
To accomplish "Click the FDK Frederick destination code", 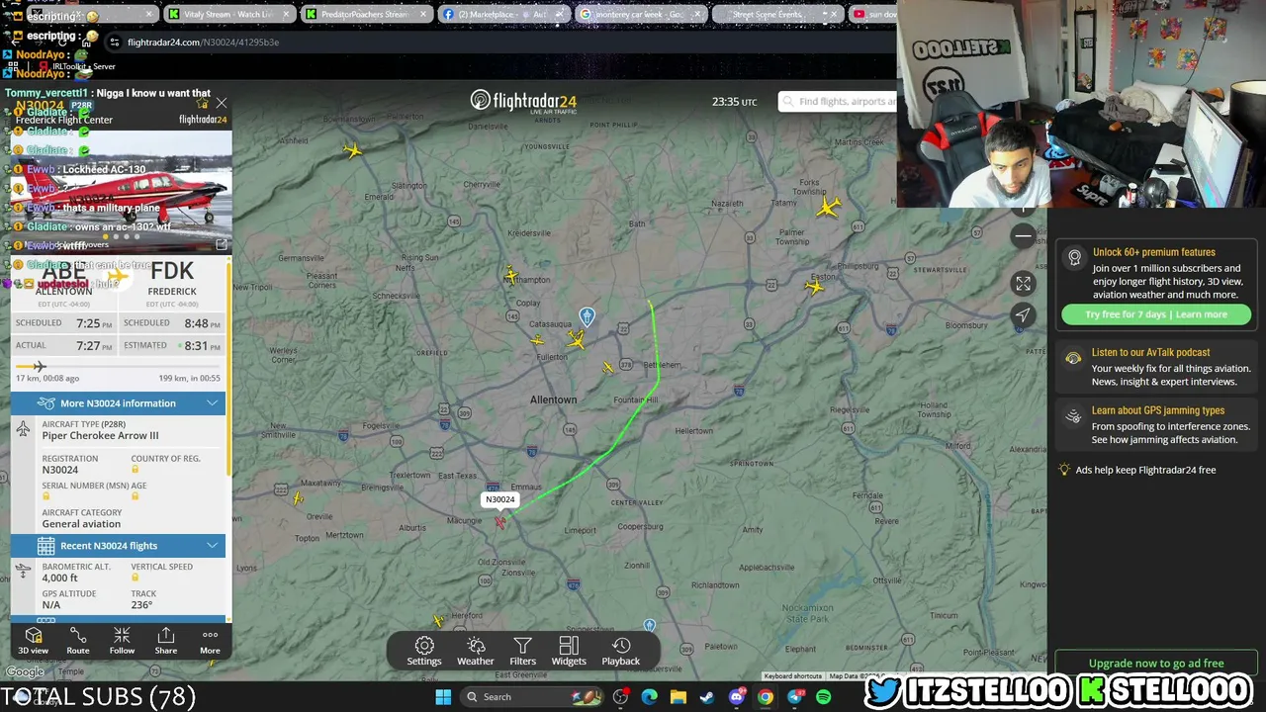I will [x=172, y=271].
